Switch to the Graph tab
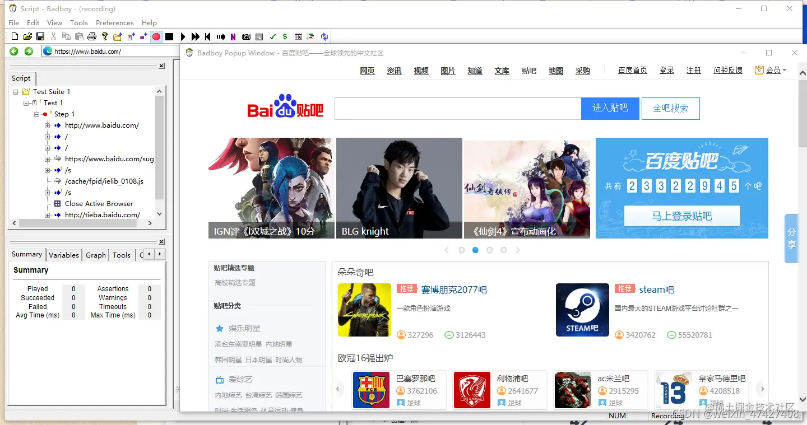Image resolution: width=807 pixels, height=425 pixels. click(x=95, y=255)
